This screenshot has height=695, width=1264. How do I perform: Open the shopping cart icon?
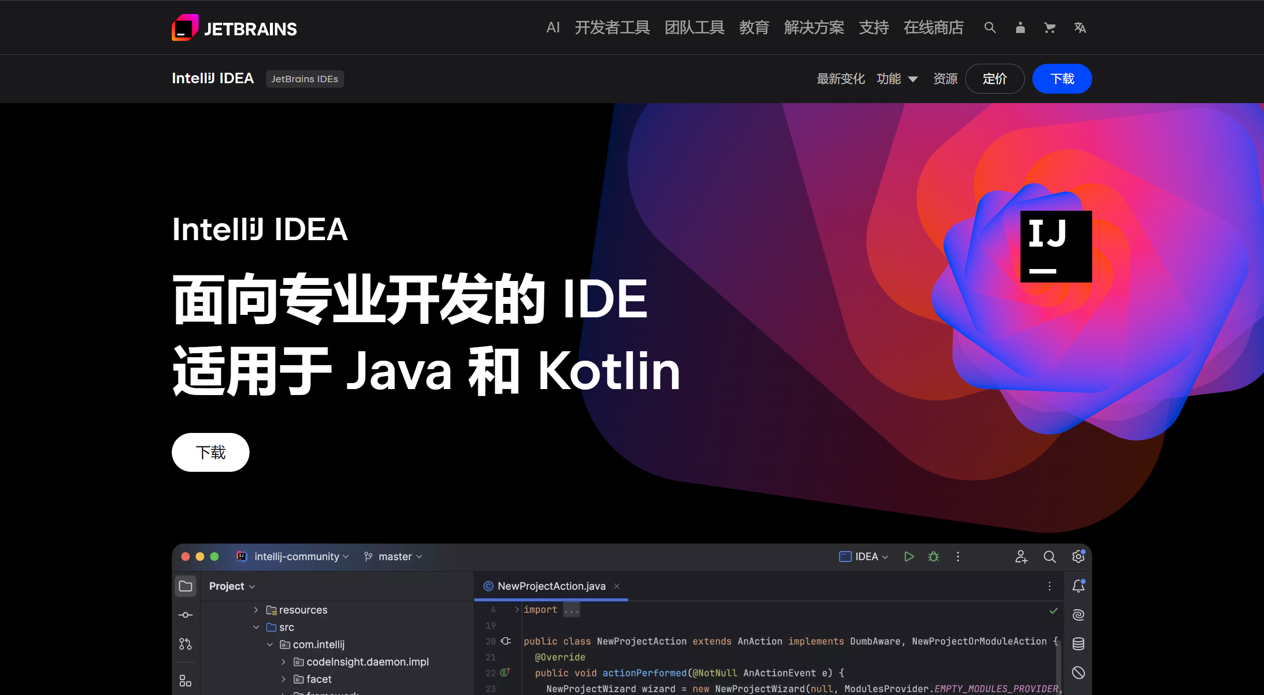1050,28
